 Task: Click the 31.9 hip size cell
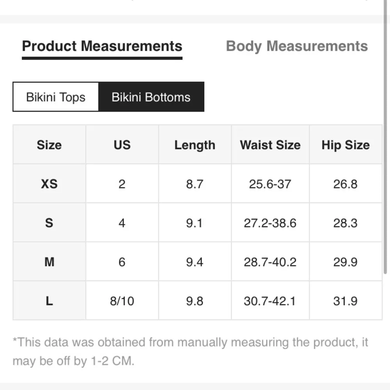[x=346, y=301]
